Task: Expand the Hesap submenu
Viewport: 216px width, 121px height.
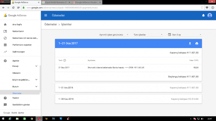Action: 36,66
